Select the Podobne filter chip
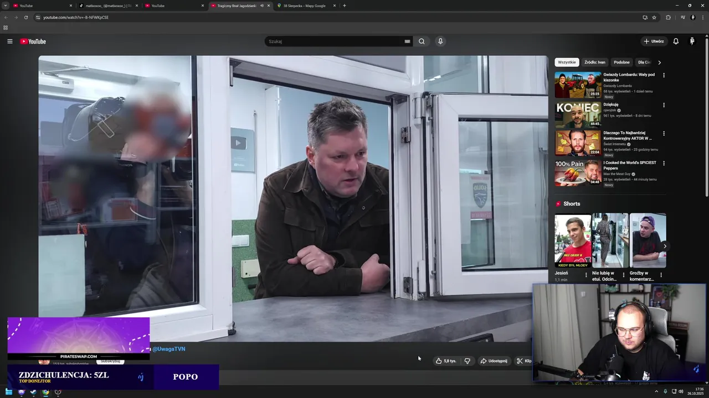709x398 pixels. click(x=621, y=62)
